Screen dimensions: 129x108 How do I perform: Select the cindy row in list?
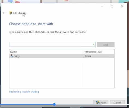pos(62,56)
